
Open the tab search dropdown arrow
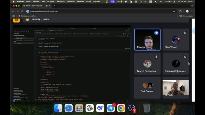pyautogui.click(x=192, y=6)
